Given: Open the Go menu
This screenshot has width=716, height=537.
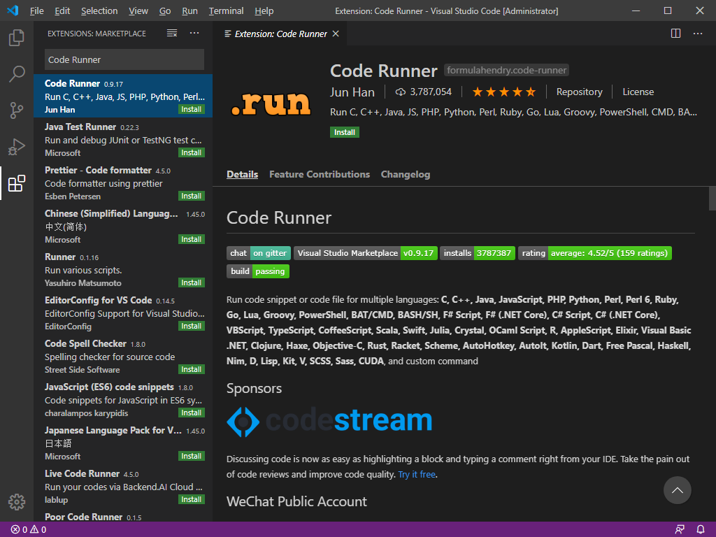Looking at the screenshot, I should point(165,10).
